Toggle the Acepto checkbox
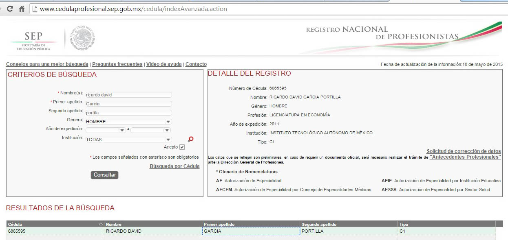This screenshot has height=240, width=508. tap(182, 147)
